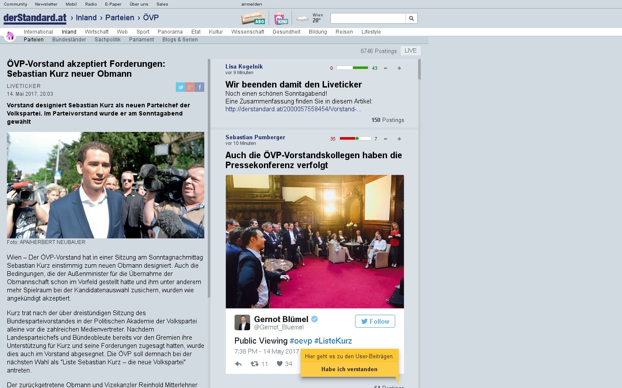Toggle the LIVE ticker button
The height and width of the screenshot is (388, 622).
(x=410, y=50)
